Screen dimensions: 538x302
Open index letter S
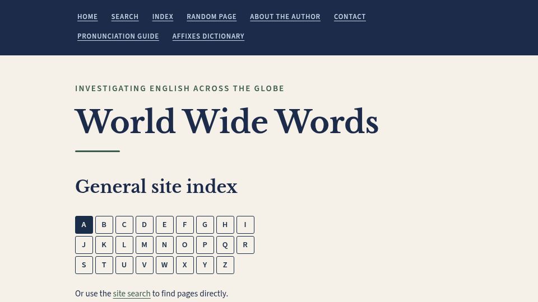click(x=84, y=265)
